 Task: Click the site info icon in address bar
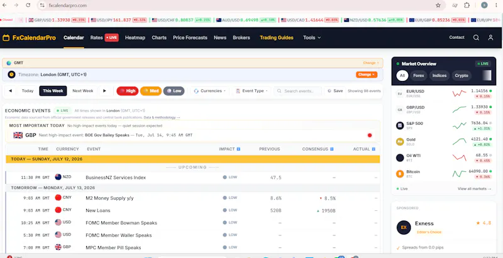click(42, 5)
